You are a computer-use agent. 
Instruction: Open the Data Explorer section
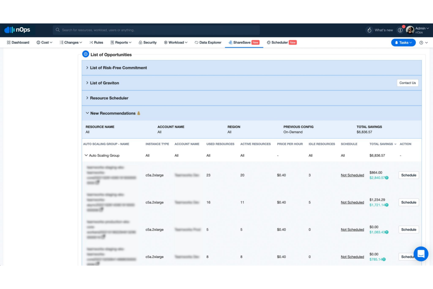[x=208, y=42]
